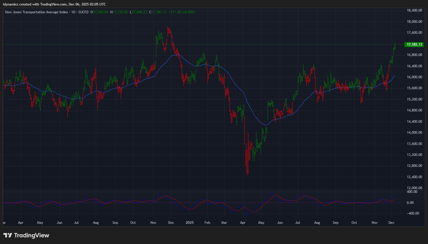Viewport: 428px width, 244px height.
Task: Click the open value 17,050.06 in legend
Action: [x=100, y=12]
